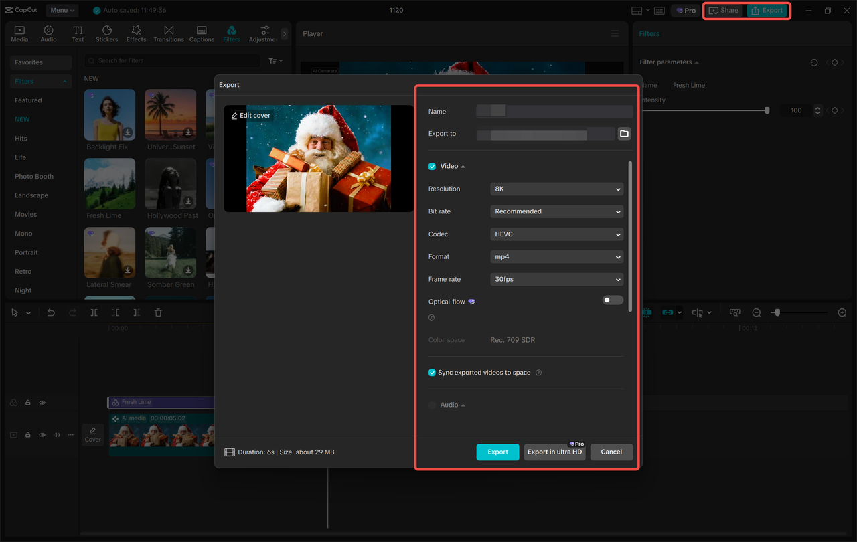Enable the Audio export checkbox
Image resolution: width=857 pixels, height=542 pixels.
[432, 404]
